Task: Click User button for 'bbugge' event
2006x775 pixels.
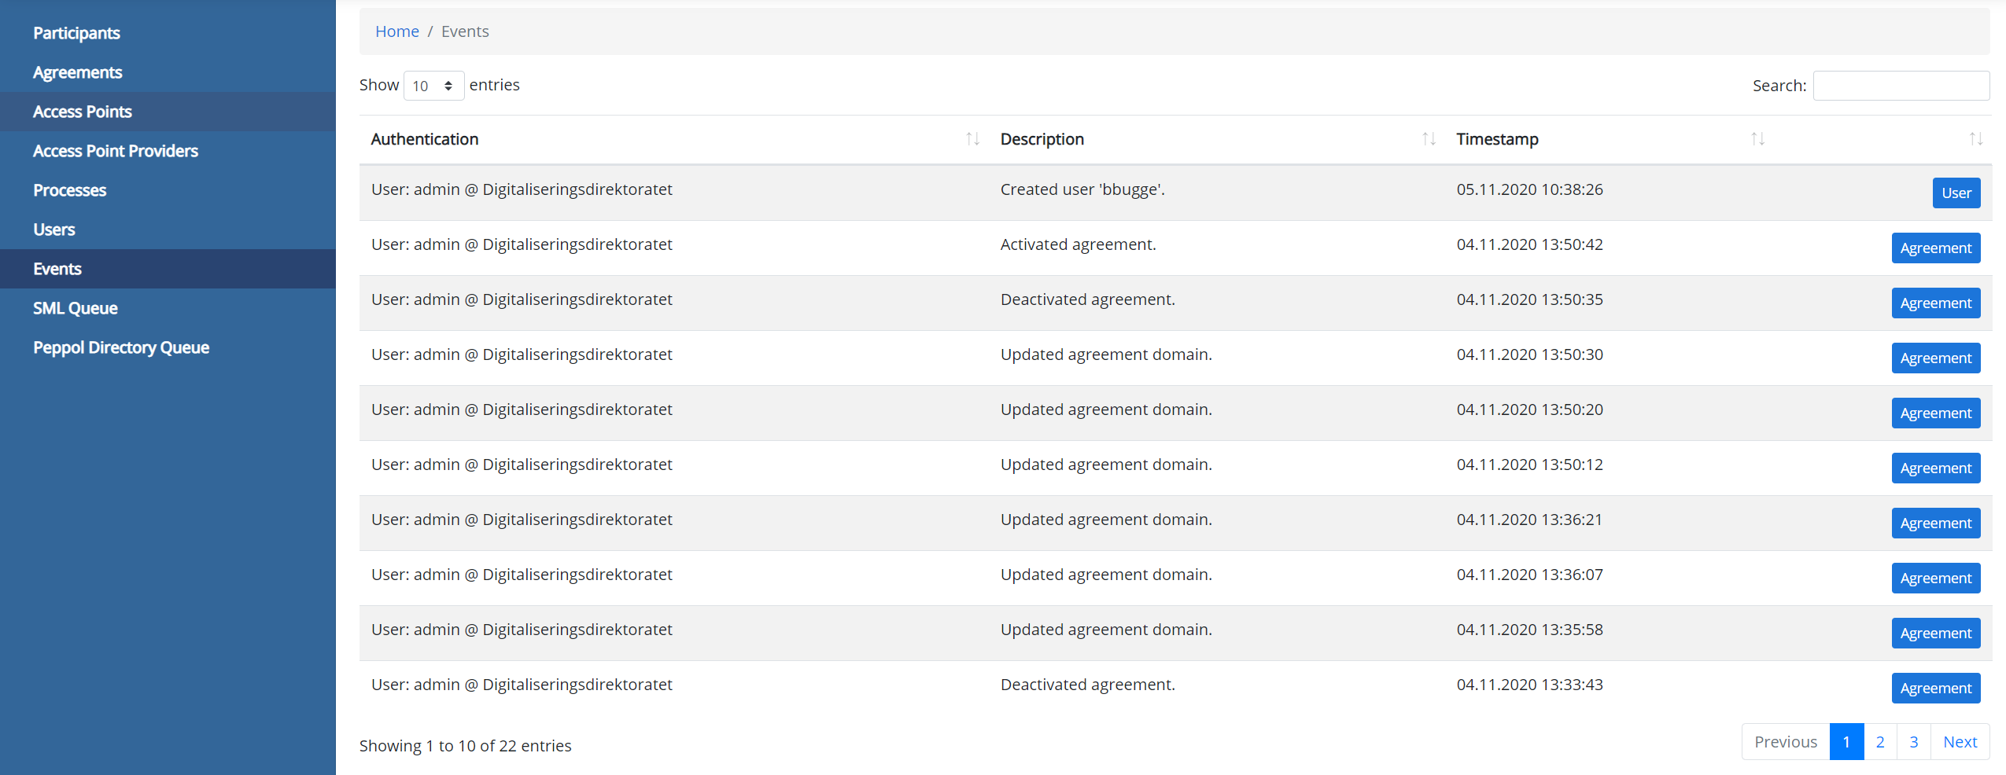Action: (1956, 193)
